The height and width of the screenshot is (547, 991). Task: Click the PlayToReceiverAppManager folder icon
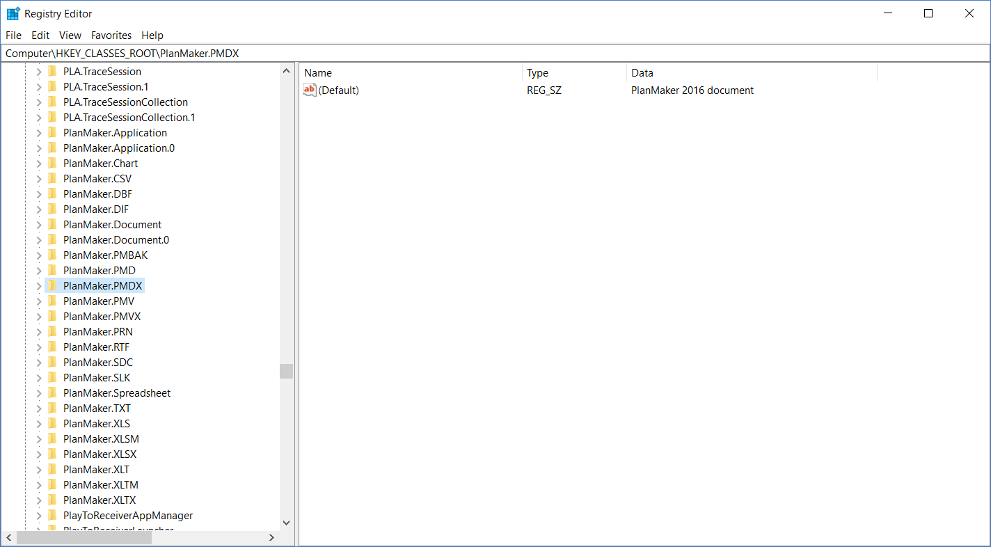[x=52, y=516]
